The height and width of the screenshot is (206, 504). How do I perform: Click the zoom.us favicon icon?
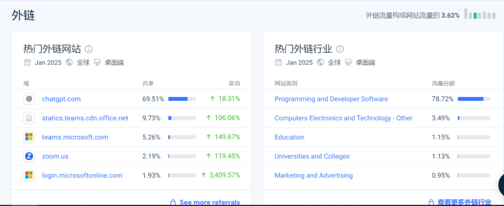29,156
